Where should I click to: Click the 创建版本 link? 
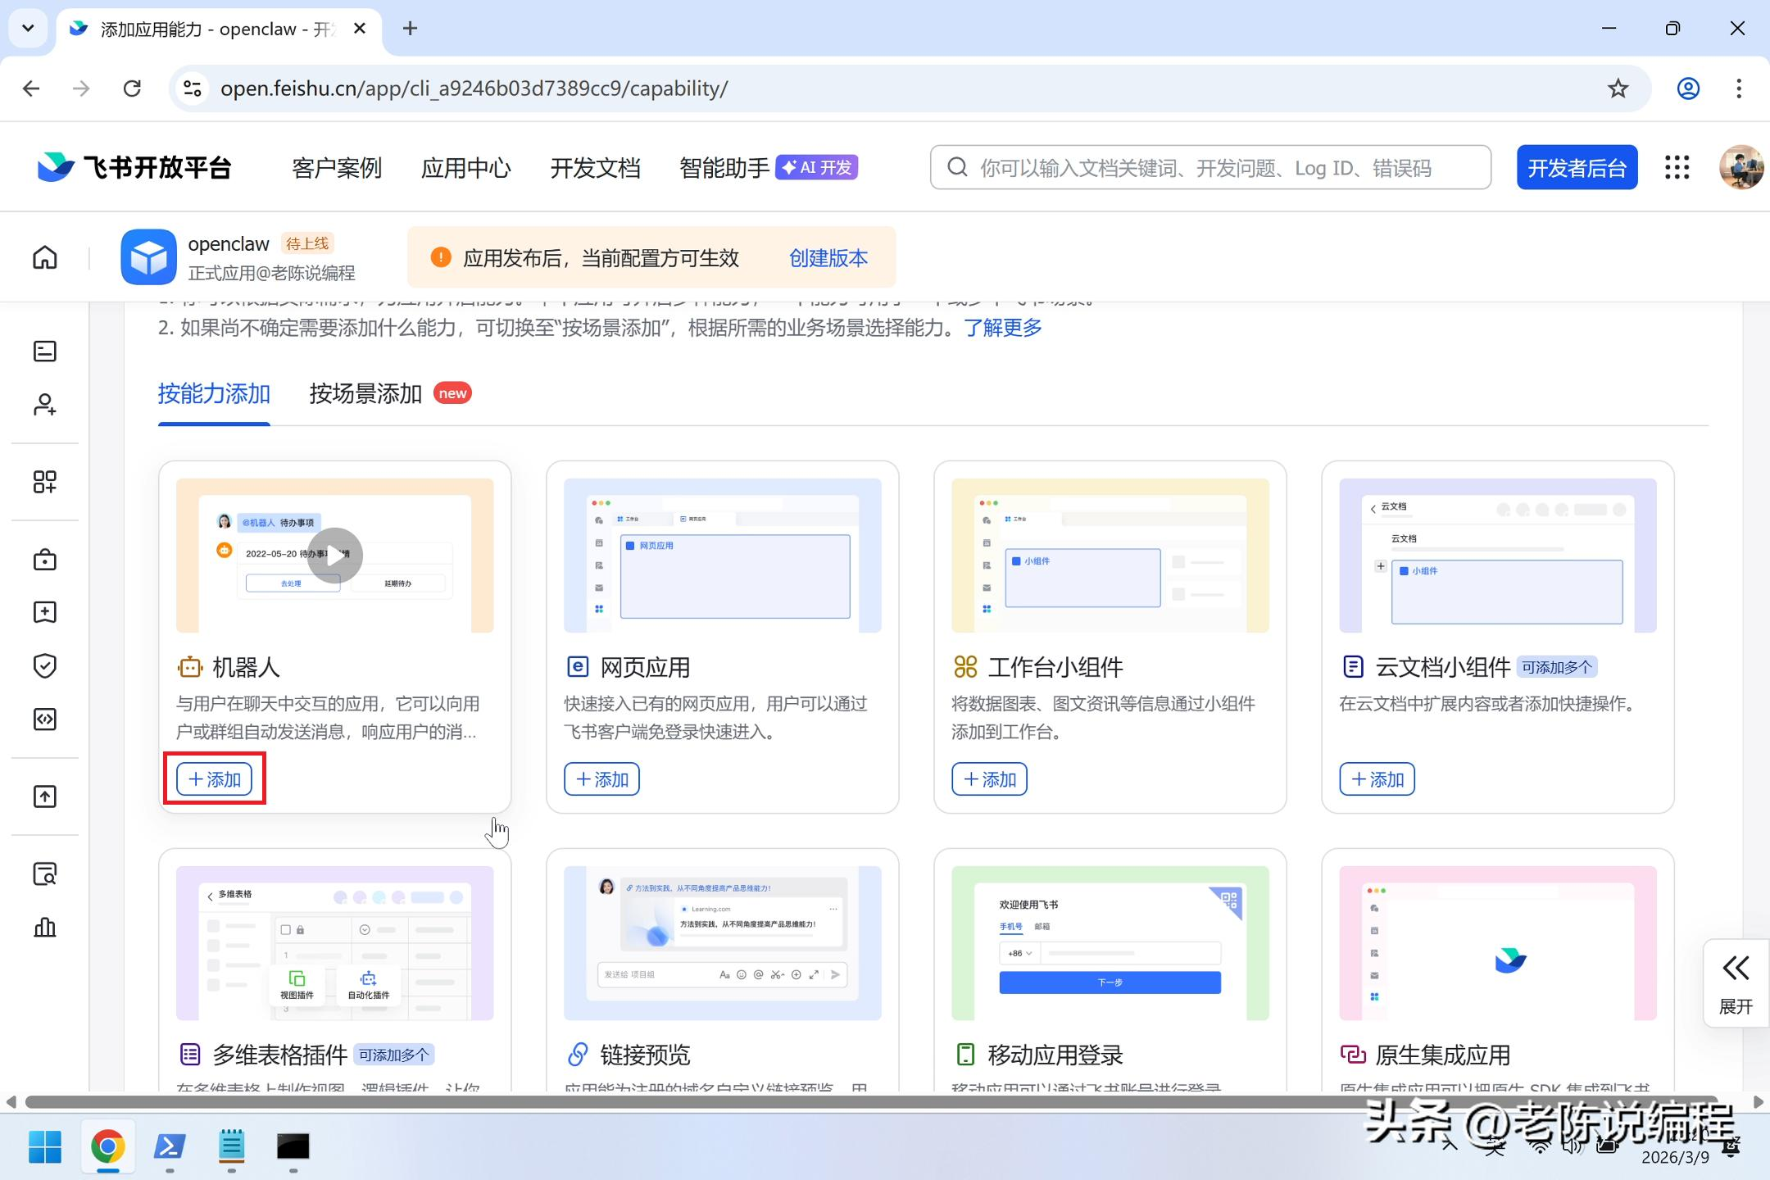pos(828,258)
